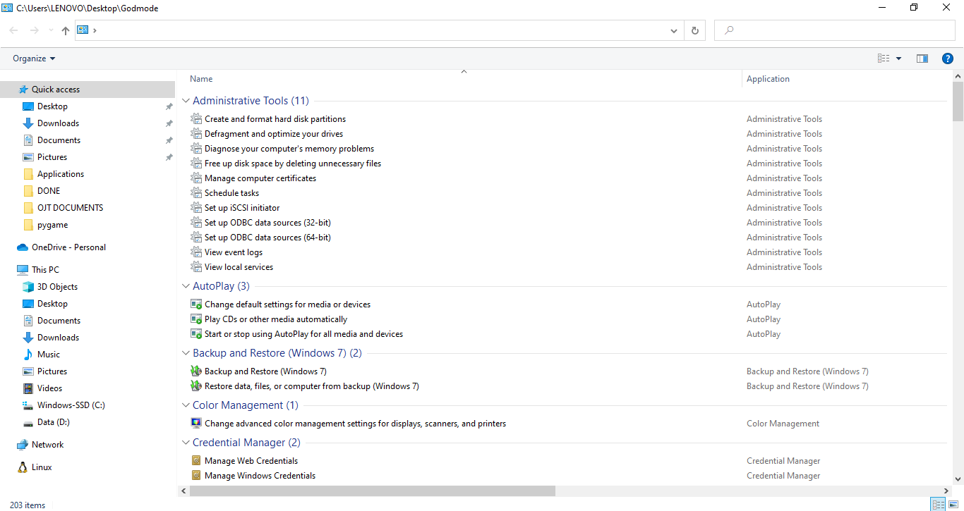Click the OneDrive cloud icon
964x511 pixels.
[23, 247]
